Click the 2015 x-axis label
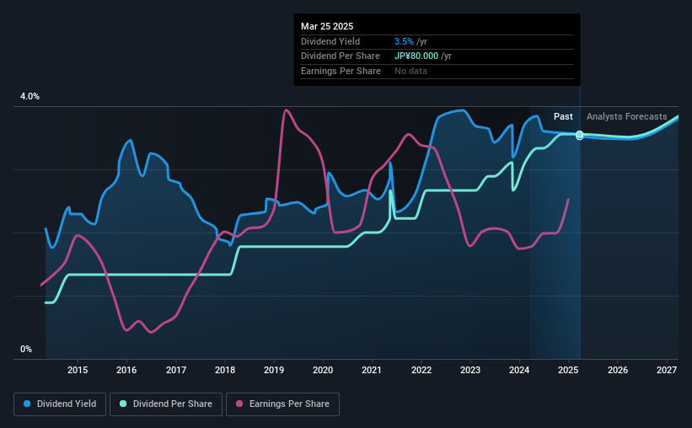The height and width of the screenshot is (428, 692). pos(78,370)
